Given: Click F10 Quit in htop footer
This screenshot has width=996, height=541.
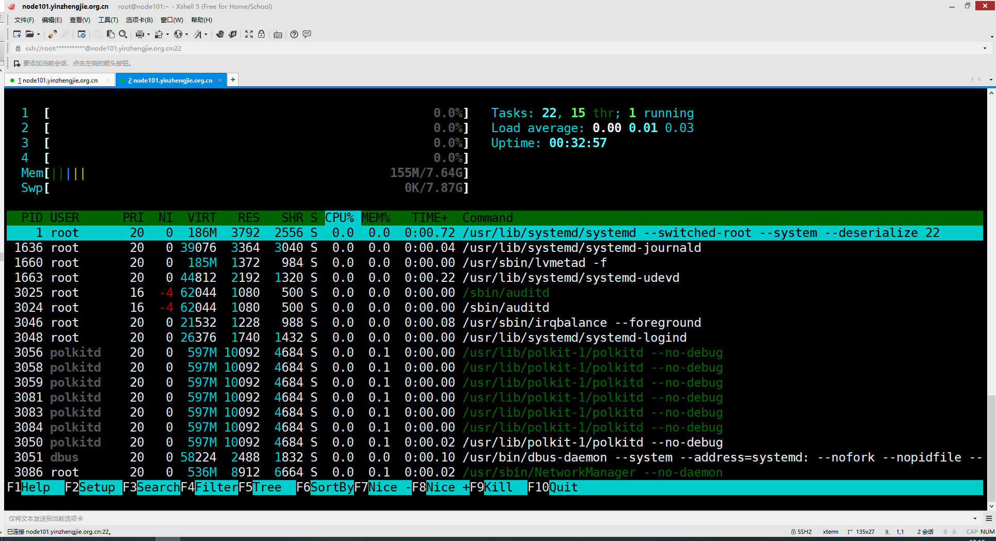Looking at the screenshot, I should click(x=553, y=487).
